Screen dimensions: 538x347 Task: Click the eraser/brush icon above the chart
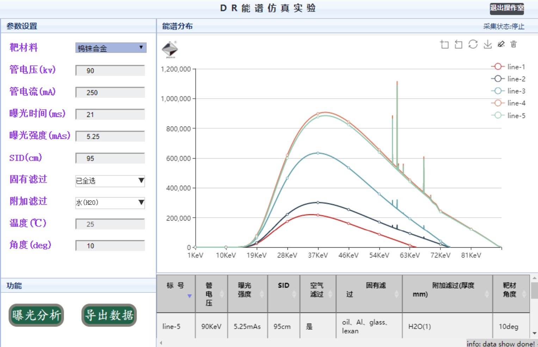pos(501,44)
